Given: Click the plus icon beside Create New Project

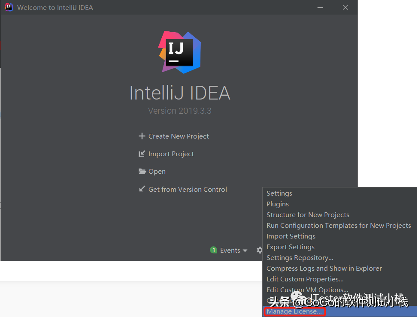Looking at the screenshot, I should click(x=142, y=136).
